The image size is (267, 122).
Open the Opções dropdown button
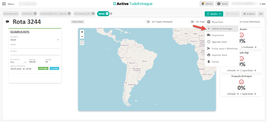point(214,14)
